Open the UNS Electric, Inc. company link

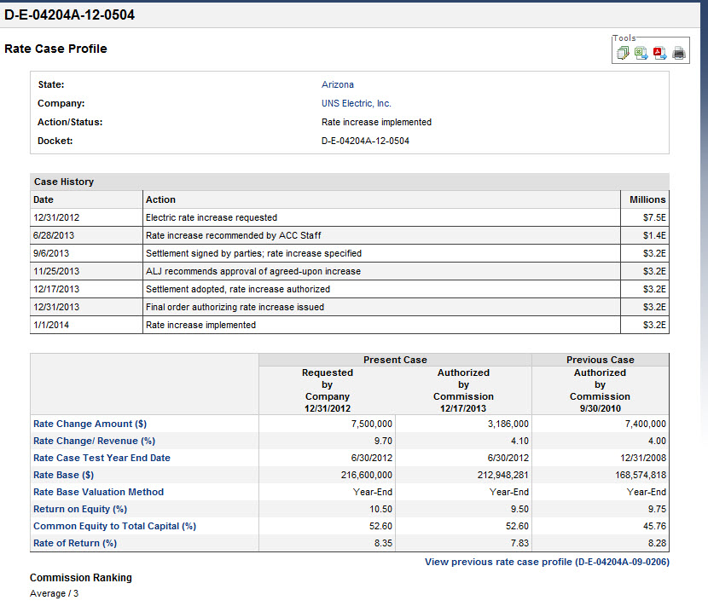pos(356,103)
